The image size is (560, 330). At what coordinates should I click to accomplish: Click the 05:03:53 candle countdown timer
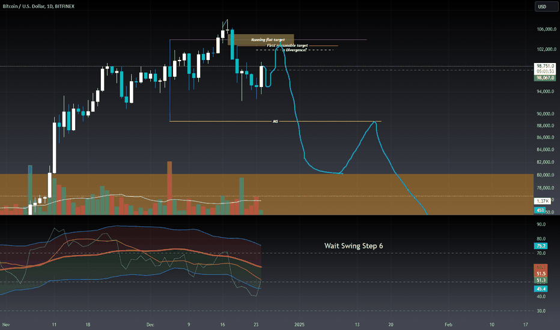[545, 71]
